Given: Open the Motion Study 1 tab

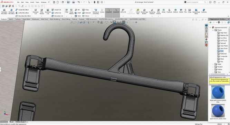Looking at the screenshot, I should pyautogui.click(x=21, y=122).
